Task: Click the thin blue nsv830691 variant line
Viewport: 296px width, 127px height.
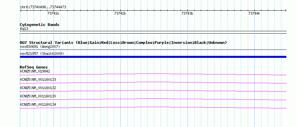Action: (x=153, y=50)
